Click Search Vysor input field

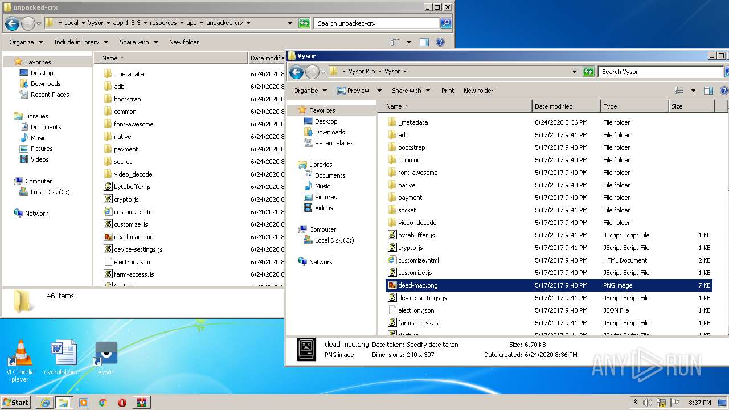click(661, 72)
